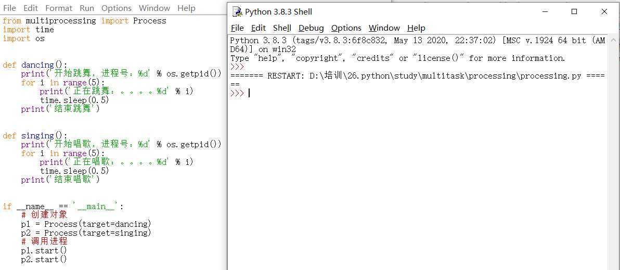Open the Shell menu in Python Shell
This screenshot has width=620, height=270.
[x=282, y=28]
